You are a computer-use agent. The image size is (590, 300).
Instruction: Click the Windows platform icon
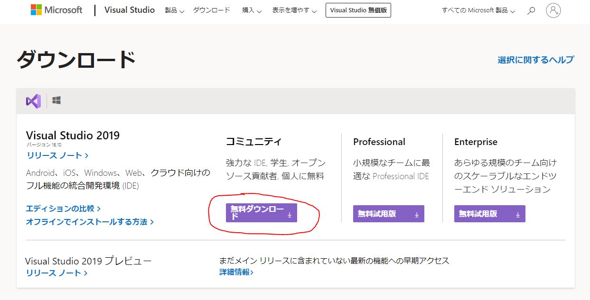click(56, 100)
